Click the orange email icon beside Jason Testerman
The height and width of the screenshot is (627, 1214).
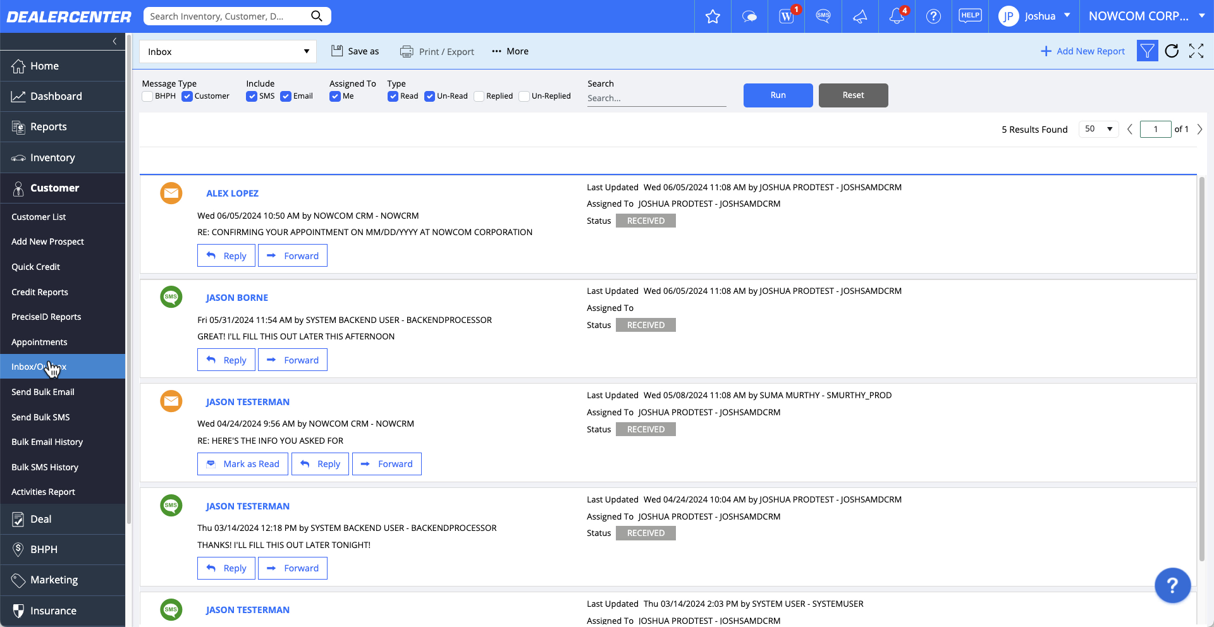point(171,401)
